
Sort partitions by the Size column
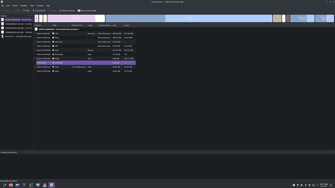coord(118,25)
